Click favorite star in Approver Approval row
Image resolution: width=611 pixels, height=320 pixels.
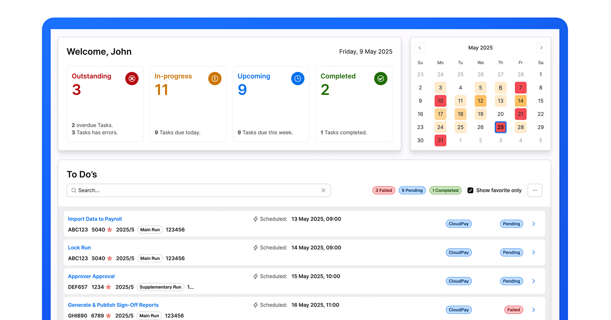[x=108, y=287]
